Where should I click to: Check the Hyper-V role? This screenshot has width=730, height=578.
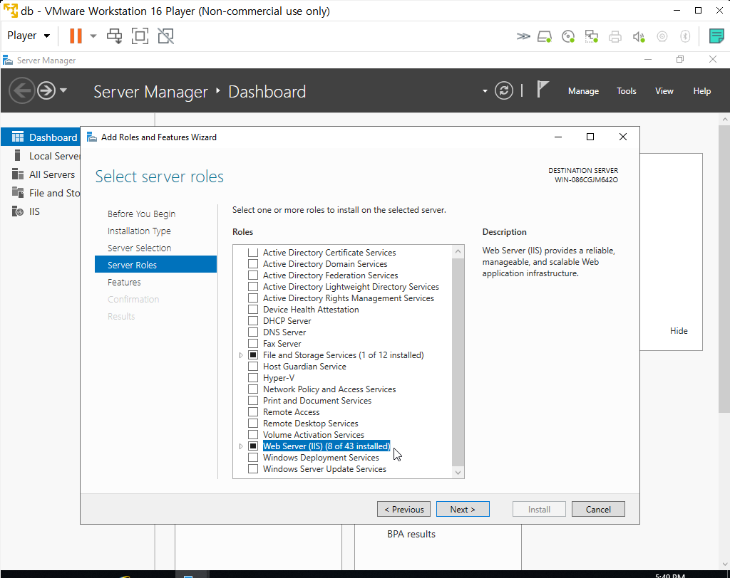253,377
